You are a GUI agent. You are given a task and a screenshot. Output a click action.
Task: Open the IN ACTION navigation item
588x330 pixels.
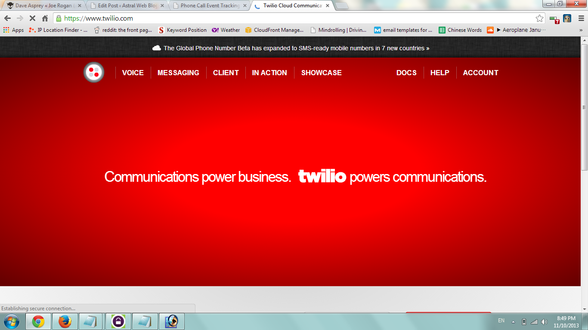(269, 73)
